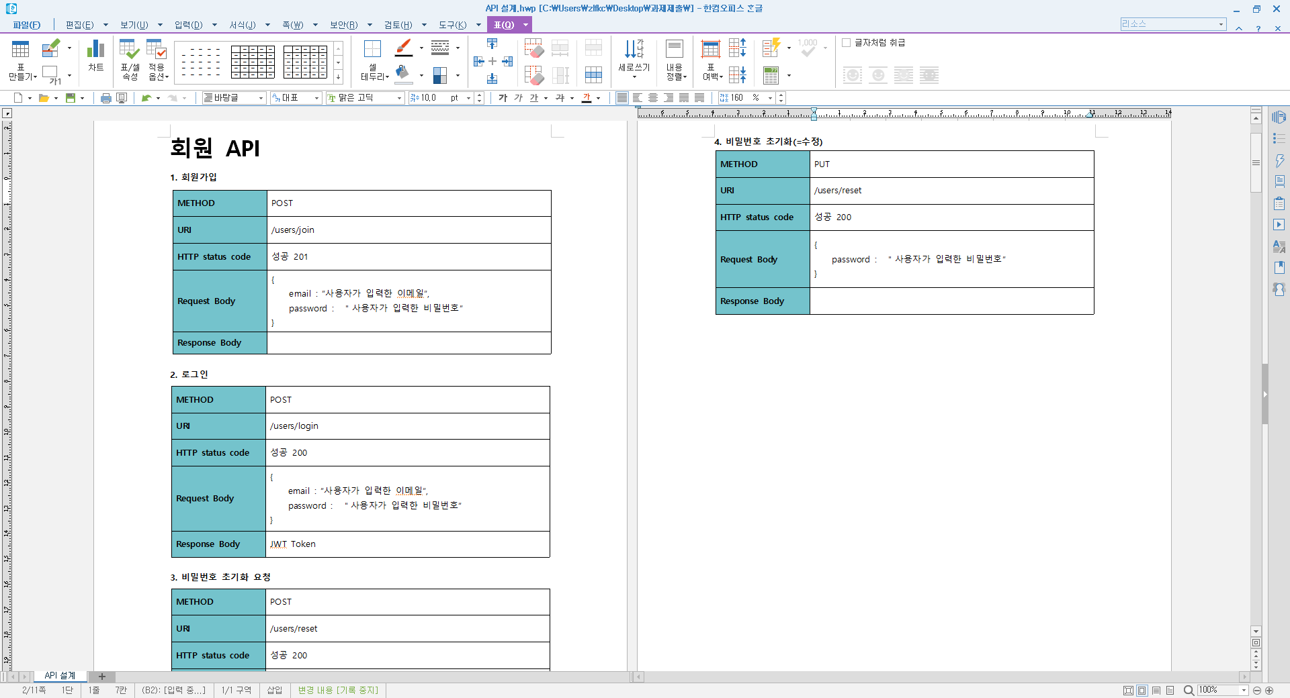
Task: Click the font size up-down stepper
Action: coord(479,98)
